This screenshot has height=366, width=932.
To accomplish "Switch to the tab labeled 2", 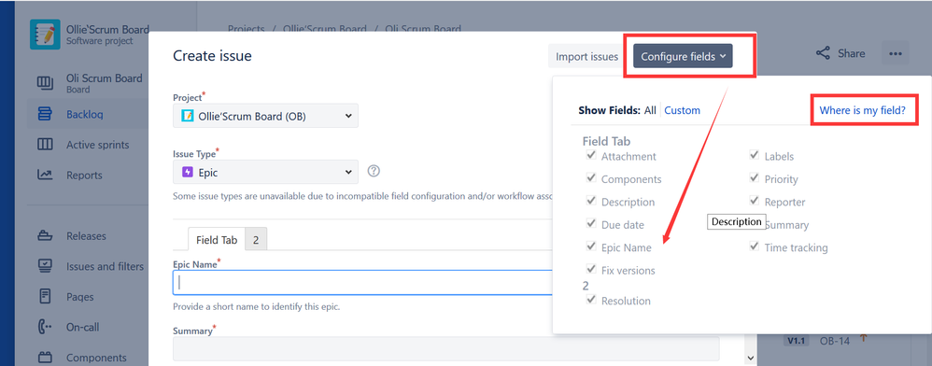I will pyautogui.click(x=256, y=239).
